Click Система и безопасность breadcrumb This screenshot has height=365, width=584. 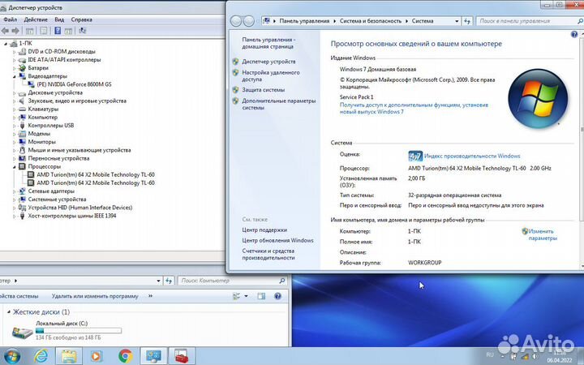point(370,21)
